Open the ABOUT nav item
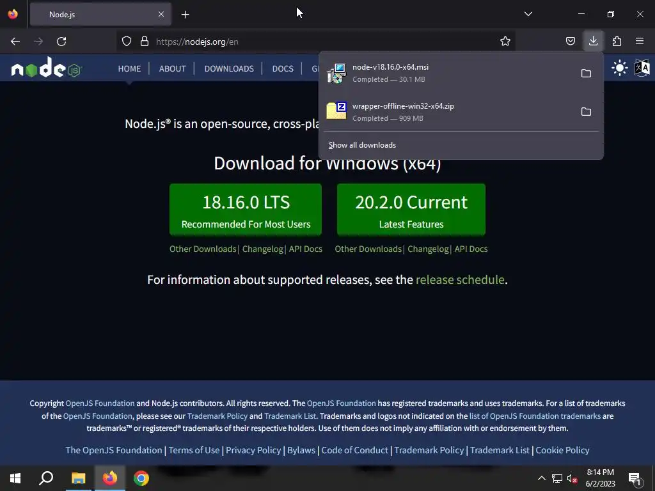Viewport: 655px width, 491px height. [x=172, y=68]
